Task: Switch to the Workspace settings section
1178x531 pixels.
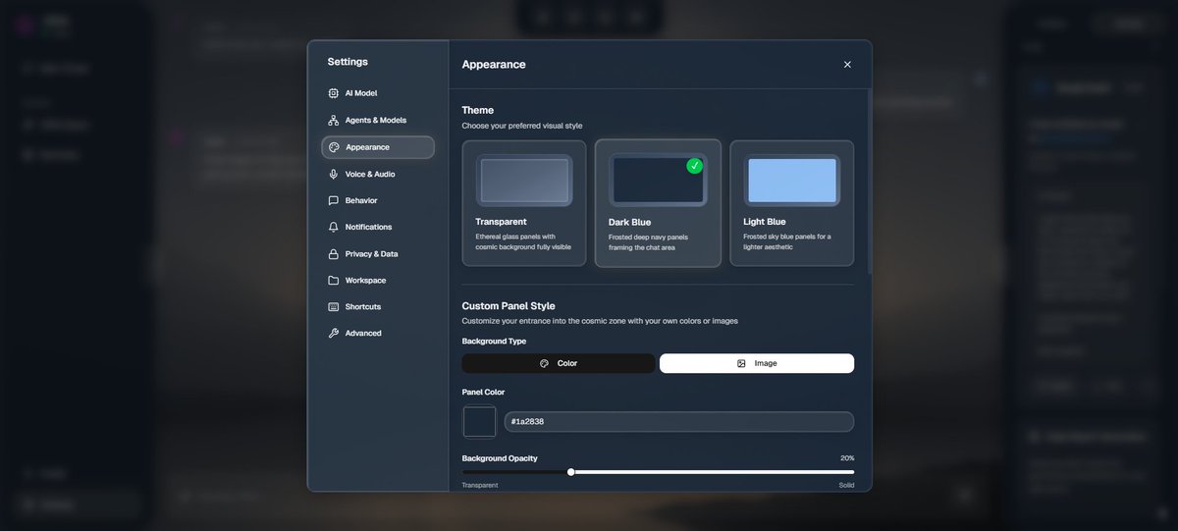Action: tap(378, 280)
